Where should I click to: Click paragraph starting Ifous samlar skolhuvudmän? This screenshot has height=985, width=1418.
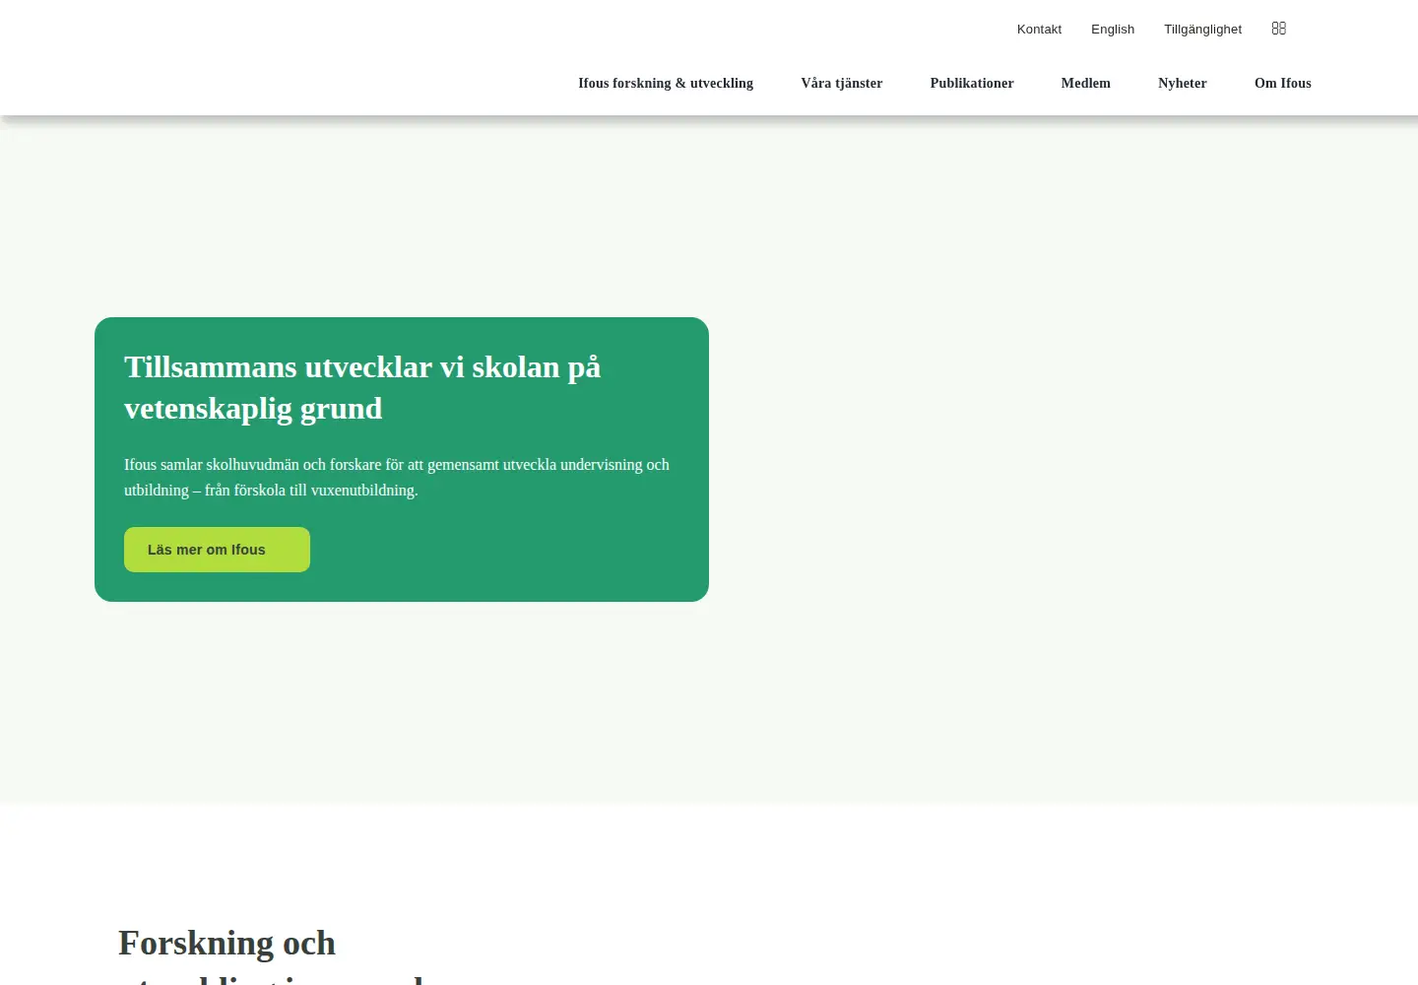point(397,477)
